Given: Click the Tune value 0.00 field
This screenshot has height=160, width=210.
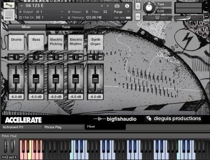Looking at the screenshot, I should pyautogui.click(x=163, y=11).
